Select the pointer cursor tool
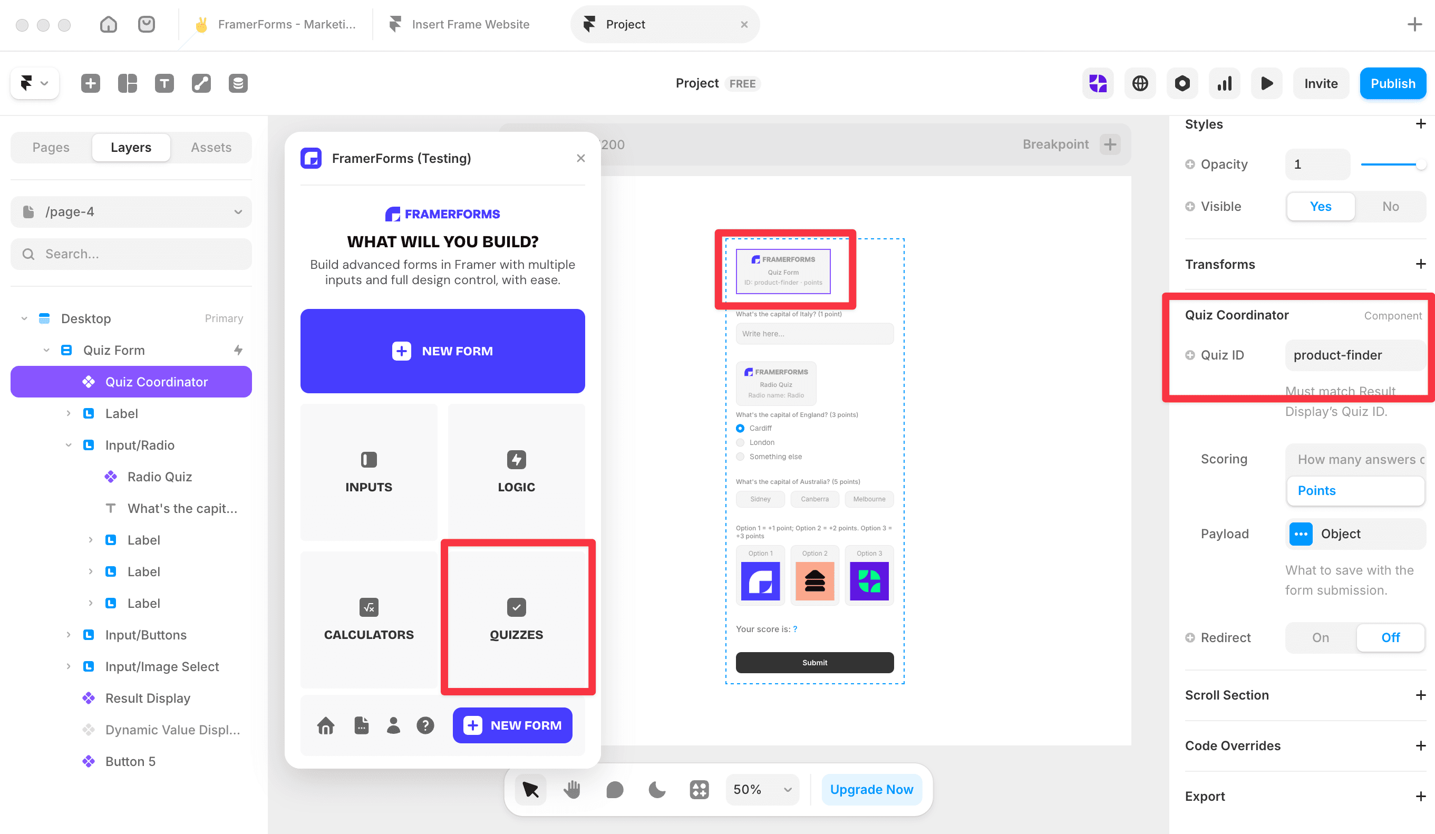The width and height of the screenshot is (1435, 834). [530, 790]
